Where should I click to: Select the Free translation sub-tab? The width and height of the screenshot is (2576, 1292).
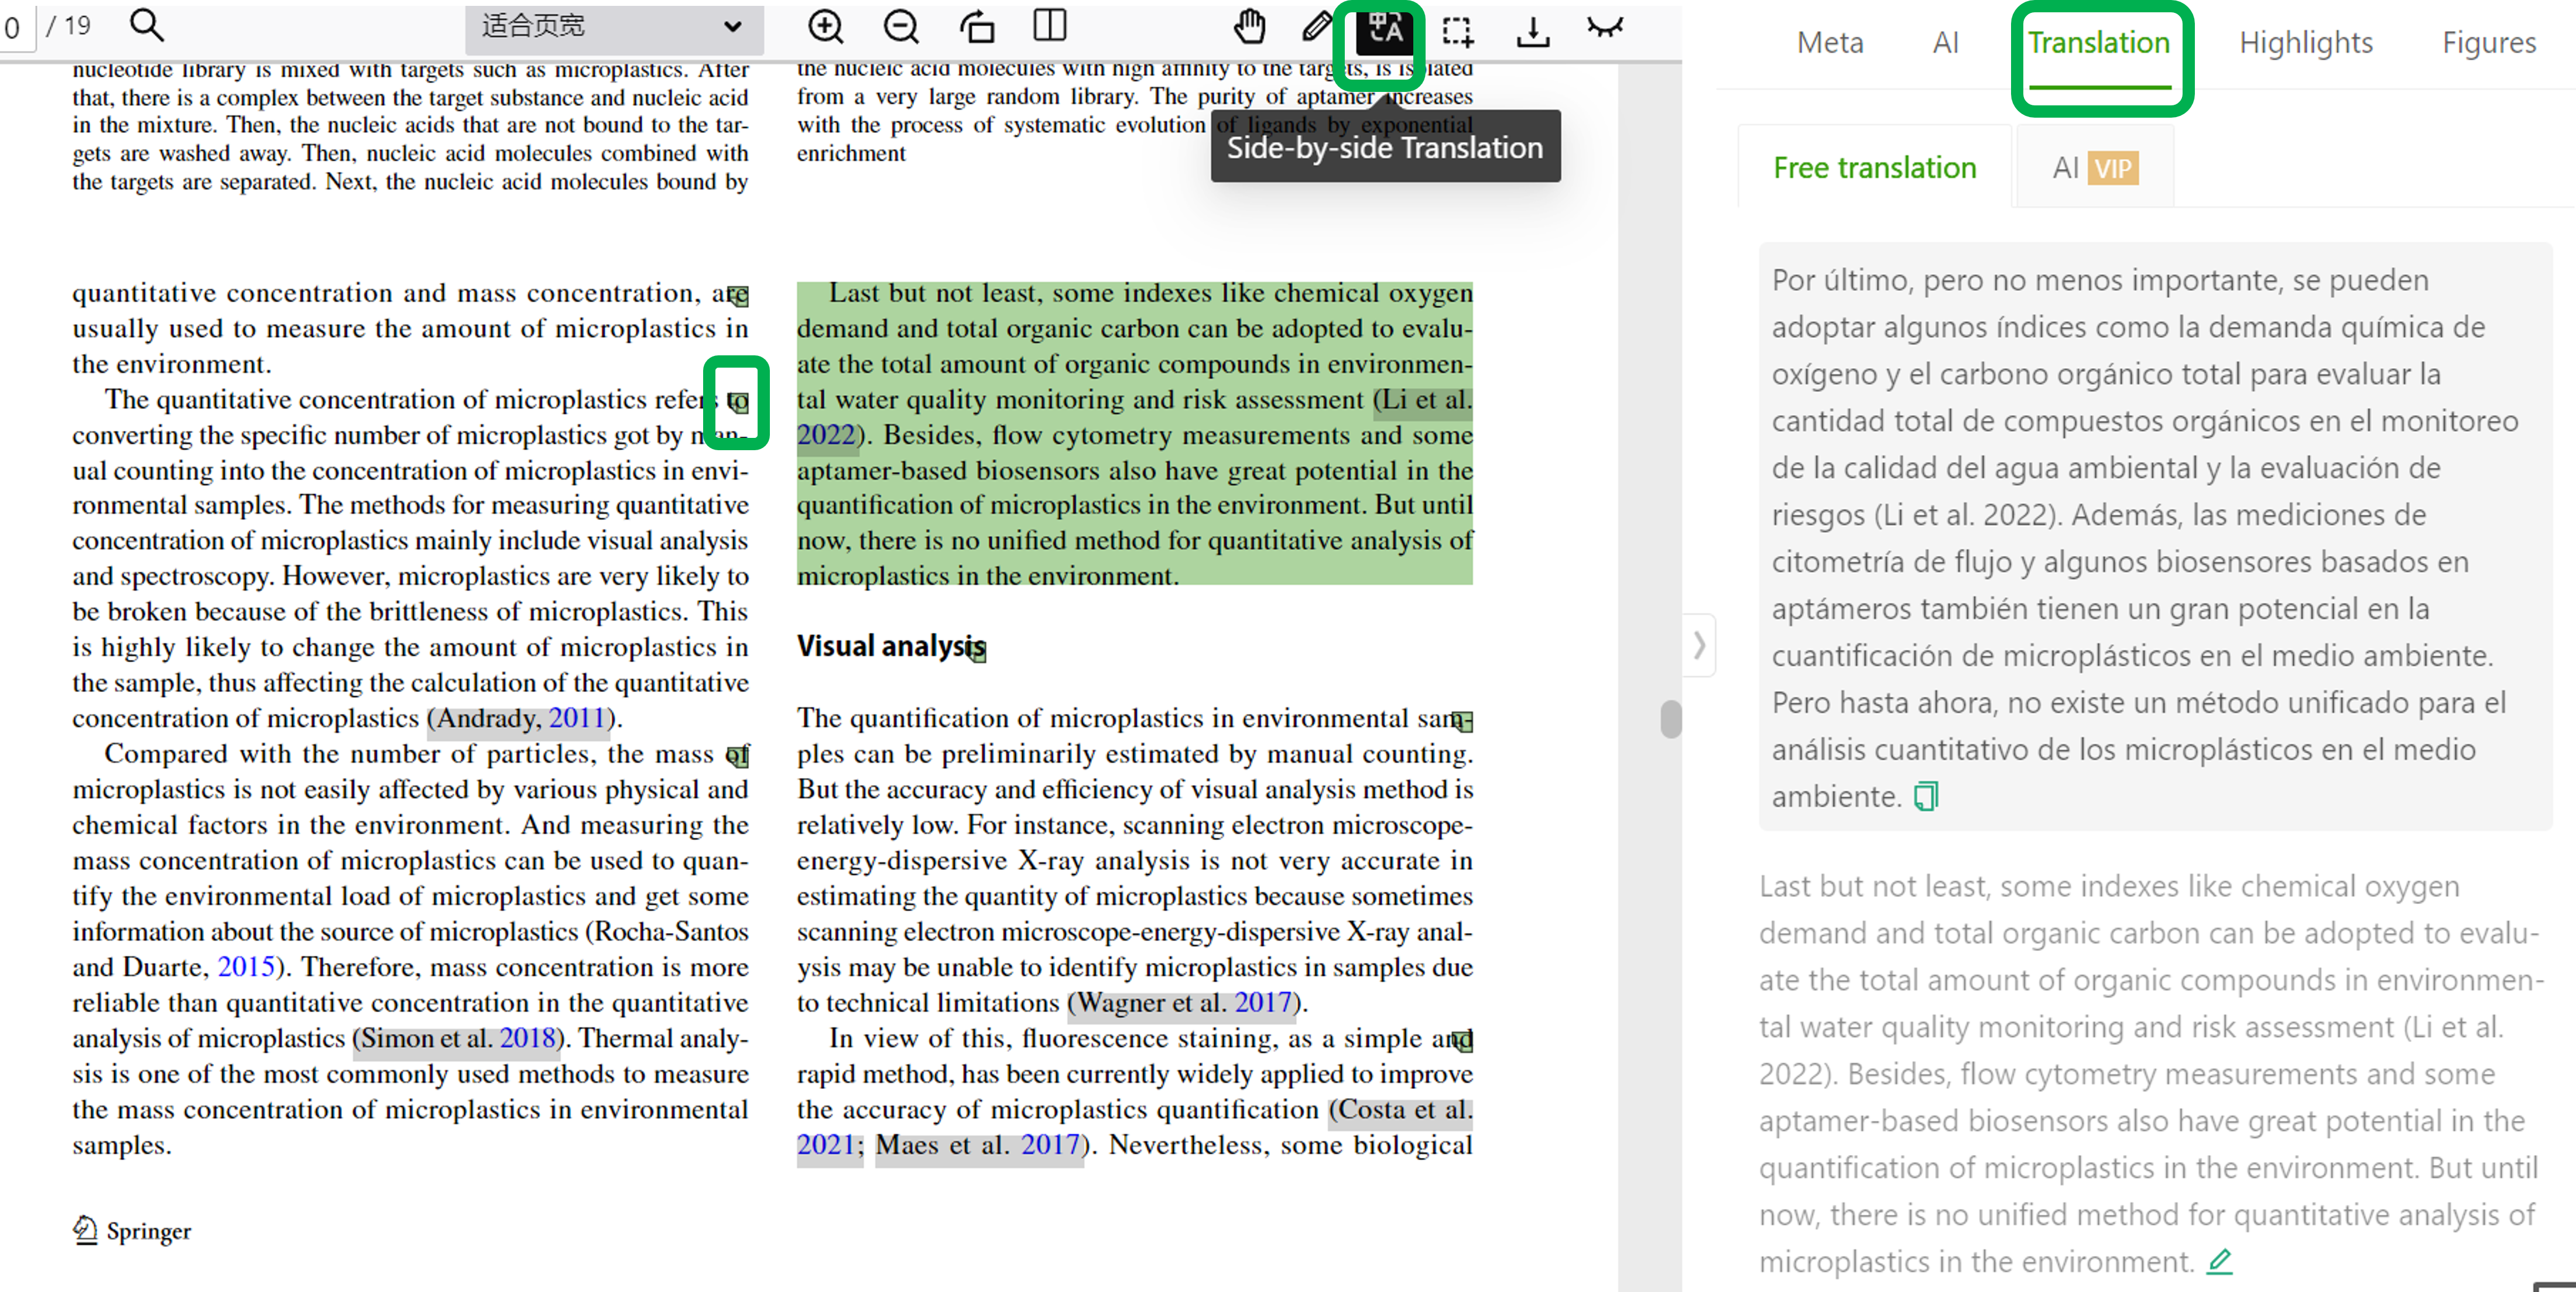pos(1874,168)
